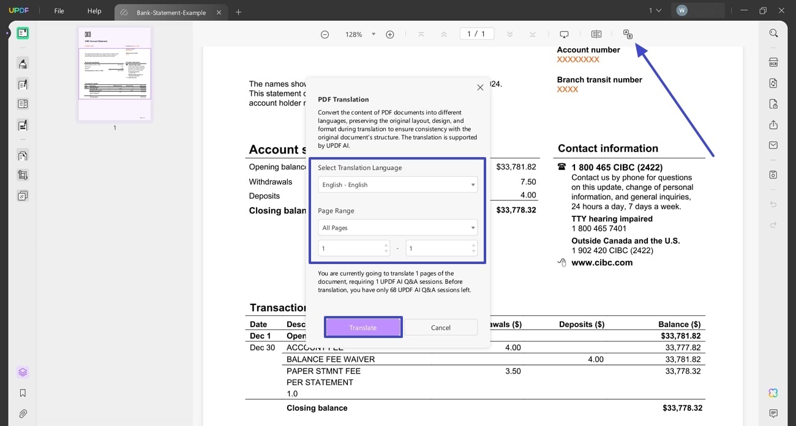Show the Layers panel
This screenshot has height=426, width=796.
(x=23, y=372)
